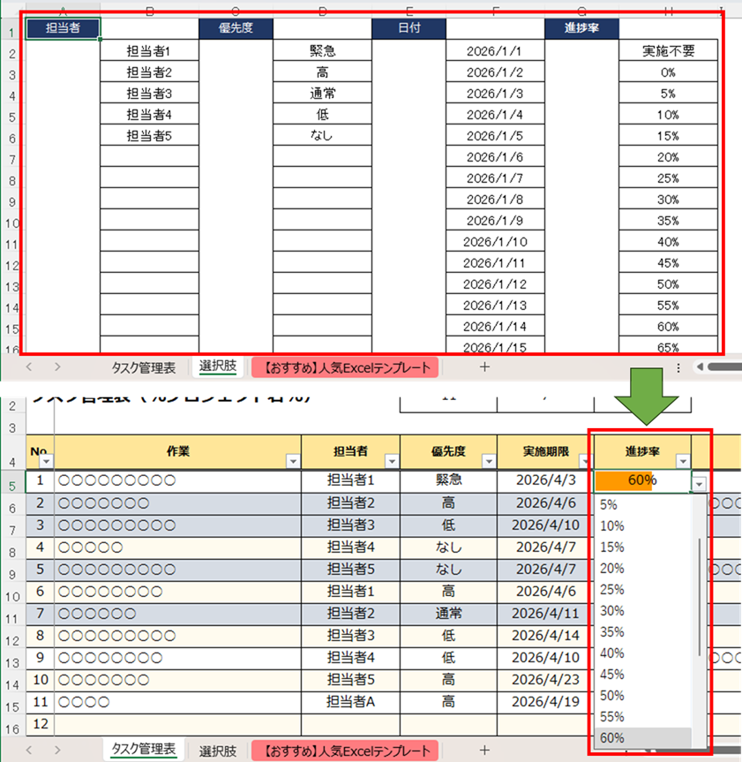Open the 実施期限 column filter dropdown

[583, 461]
